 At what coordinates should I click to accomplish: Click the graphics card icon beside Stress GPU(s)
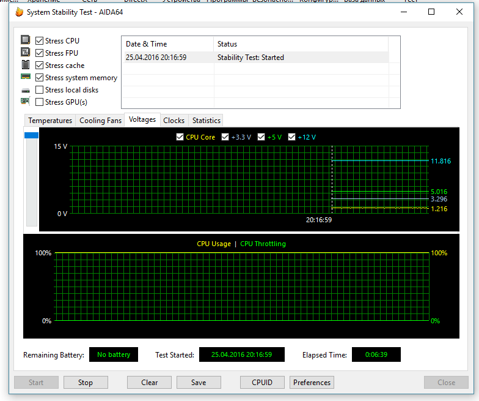pyautogui.click(x=26, y=101)
